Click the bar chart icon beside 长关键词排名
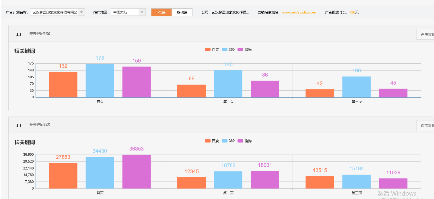The image size is (434, 199). 18,125
